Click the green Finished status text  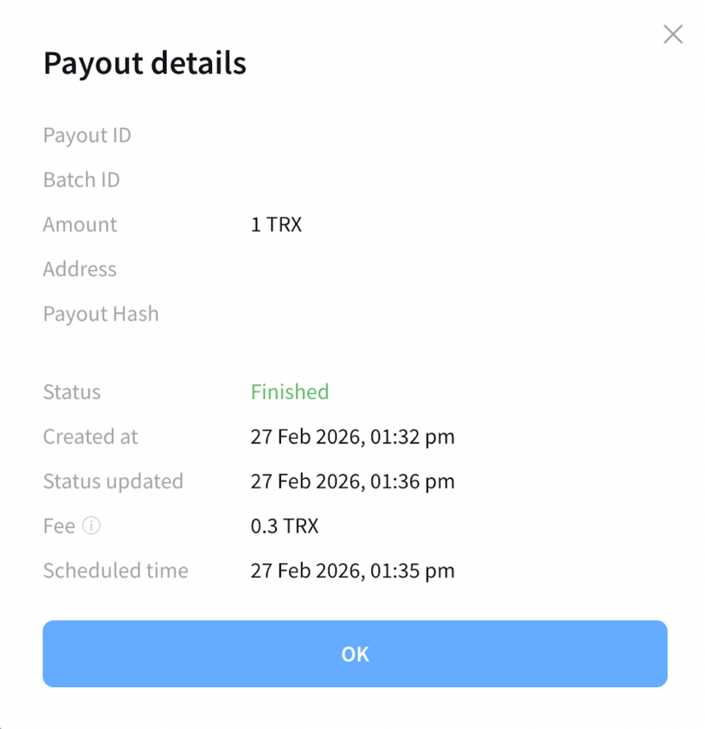pyautogui.click(x=290, y=392)
